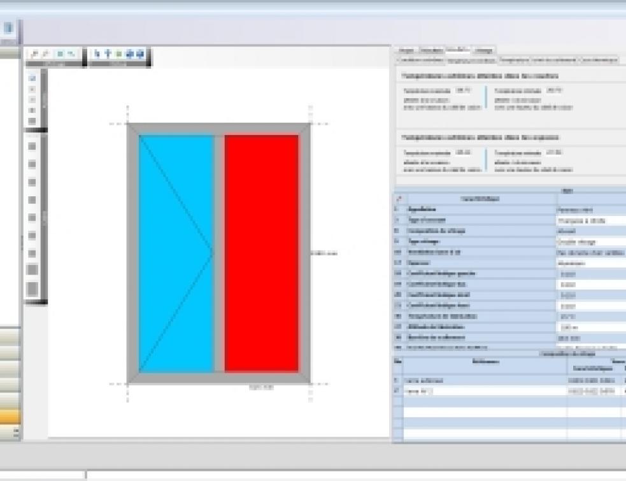This screenshot has width=626, height=481.
Task: Open the first tab in the right panel's upper tab row
Action: tap(406, 50)
